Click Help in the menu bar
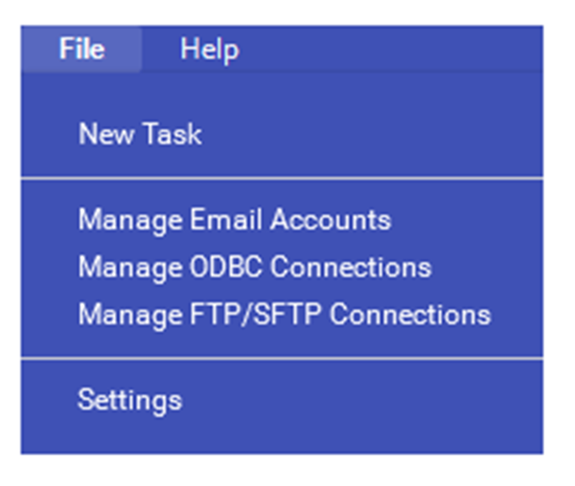 click(x=209, y=49)
